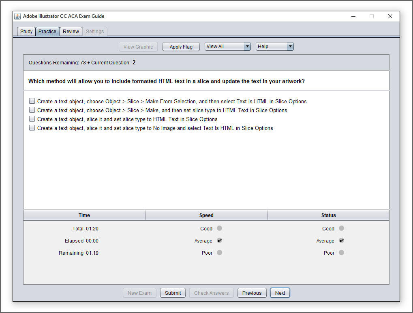
Task: Switch to the Practice tab
Action: click(x=47, y=31)
